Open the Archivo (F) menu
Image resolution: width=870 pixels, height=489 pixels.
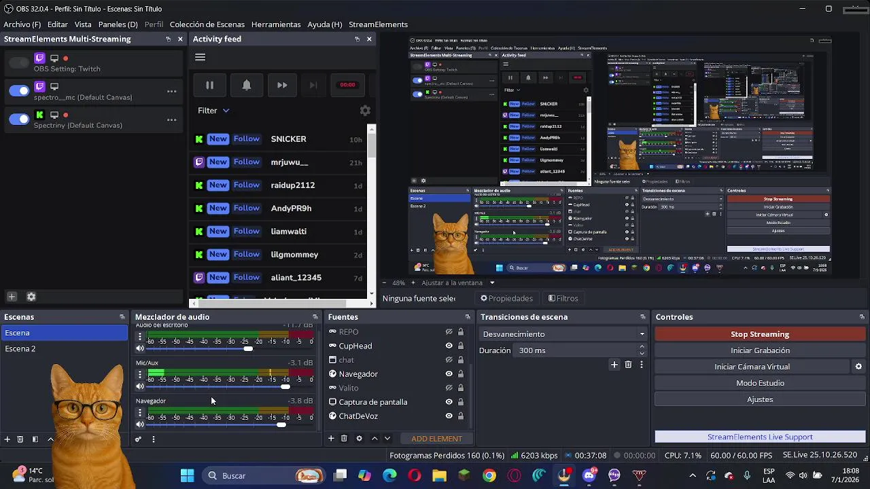22,24
